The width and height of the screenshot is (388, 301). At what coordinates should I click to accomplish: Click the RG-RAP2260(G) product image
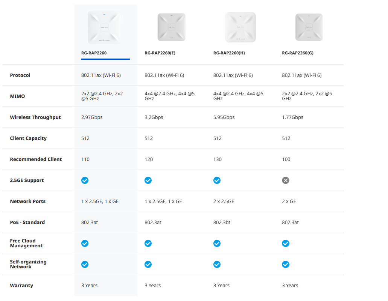[x=309, y=27]
